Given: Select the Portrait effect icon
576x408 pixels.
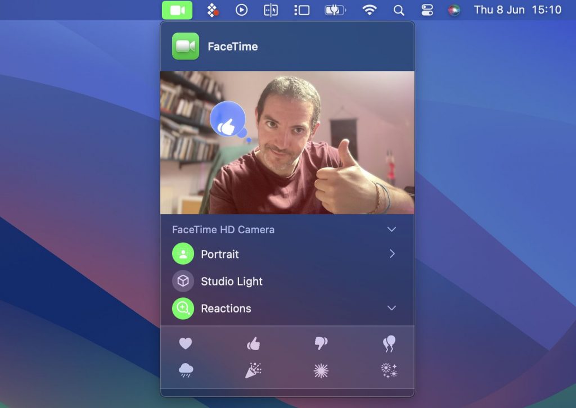Looking at the screenshot, I should 183,253.
